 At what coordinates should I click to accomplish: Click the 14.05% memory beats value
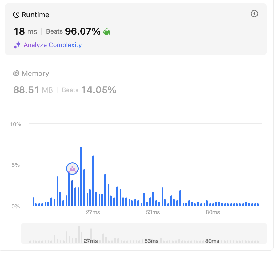[99, 90]
